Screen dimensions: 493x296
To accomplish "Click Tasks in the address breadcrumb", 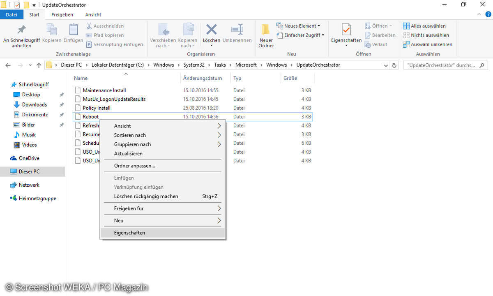I will tap(220, 65).
